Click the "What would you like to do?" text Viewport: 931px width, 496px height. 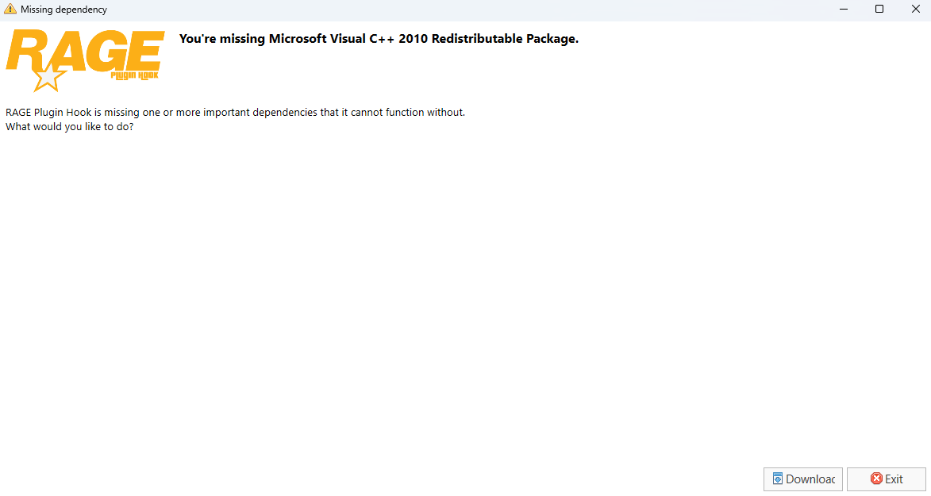point(70,126)
